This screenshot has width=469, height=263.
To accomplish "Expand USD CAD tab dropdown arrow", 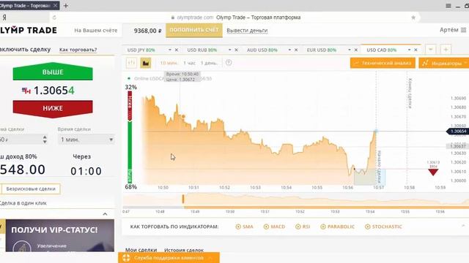I will coord(409,50).
